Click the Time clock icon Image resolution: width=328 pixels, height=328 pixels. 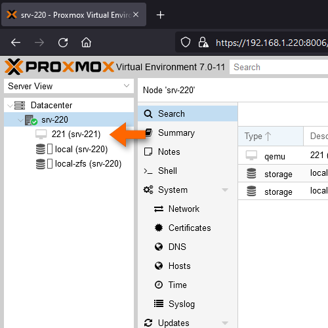coord(159,285)
